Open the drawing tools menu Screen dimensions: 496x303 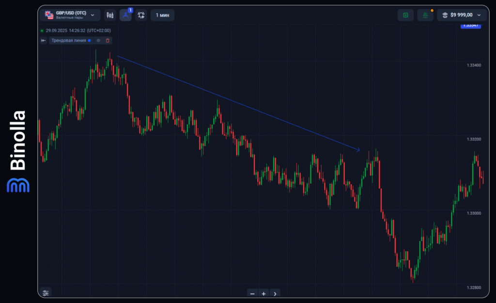point(125,15)
